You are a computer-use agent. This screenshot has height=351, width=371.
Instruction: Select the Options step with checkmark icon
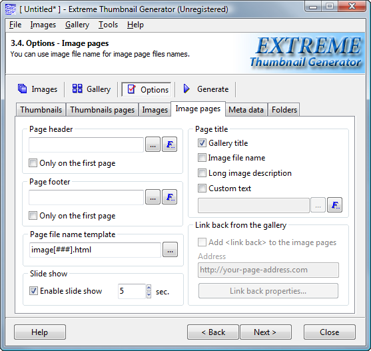pyautogui.click(x=147, y=89)
